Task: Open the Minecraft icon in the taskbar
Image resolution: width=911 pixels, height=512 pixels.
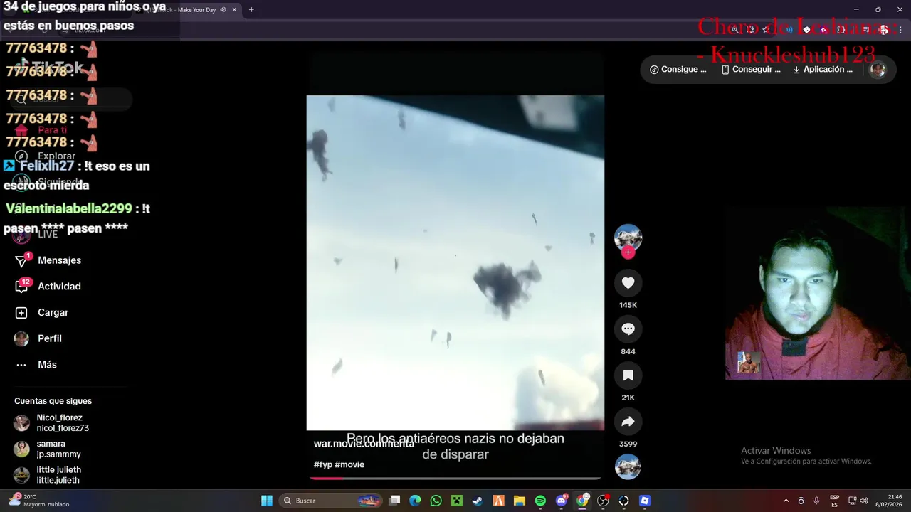Action: [457, 501]
